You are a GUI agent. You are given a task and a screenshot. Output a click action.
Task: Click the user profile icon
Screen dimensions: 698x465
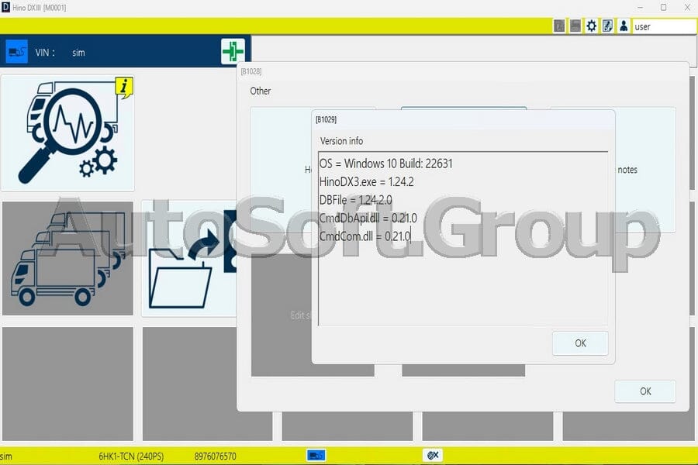624,26
